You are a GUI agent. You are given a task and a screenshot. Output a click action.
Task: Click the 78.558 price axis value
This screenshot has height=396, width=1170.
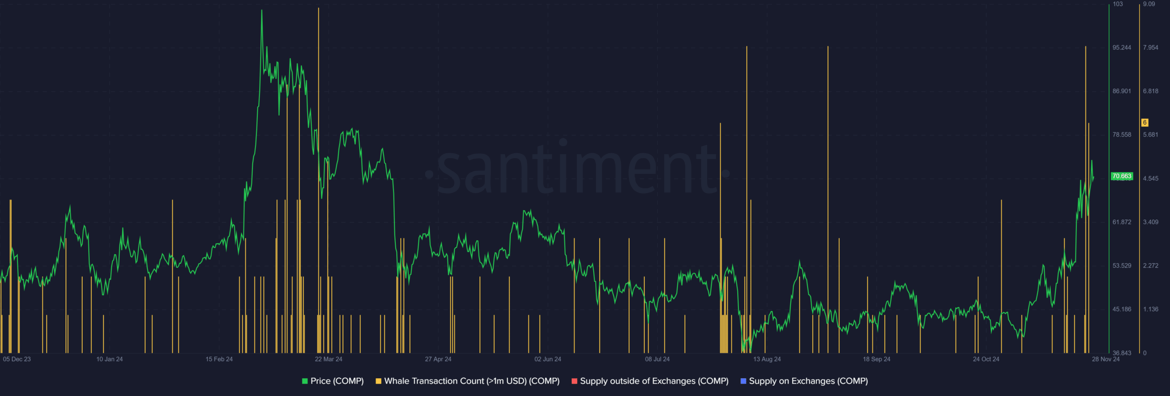(x=1122, y=135)
